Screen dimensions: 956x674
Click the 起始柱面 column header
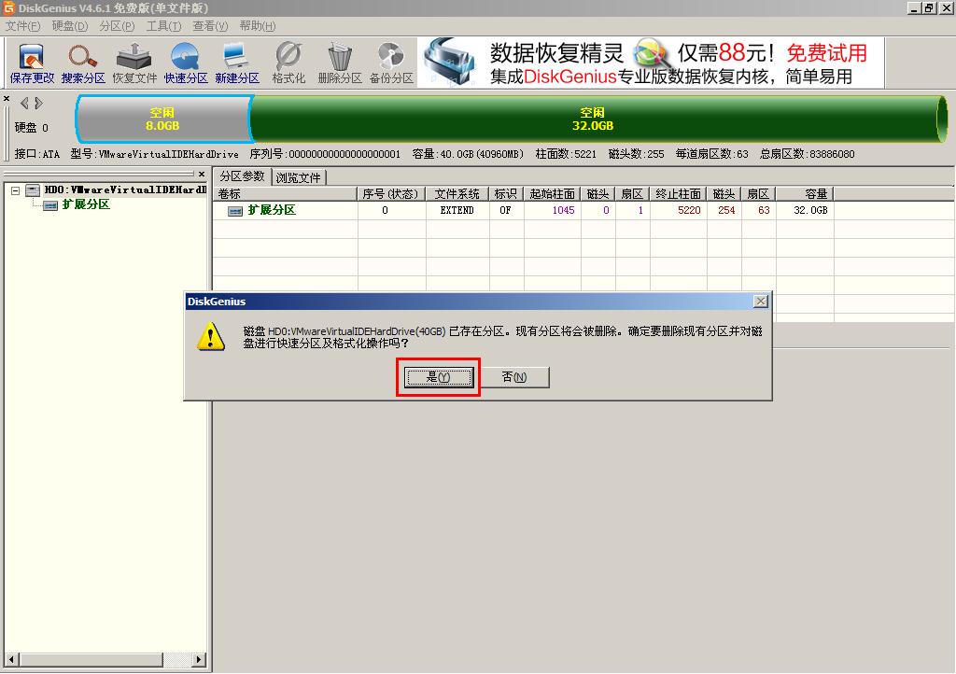tap(553, 194)
